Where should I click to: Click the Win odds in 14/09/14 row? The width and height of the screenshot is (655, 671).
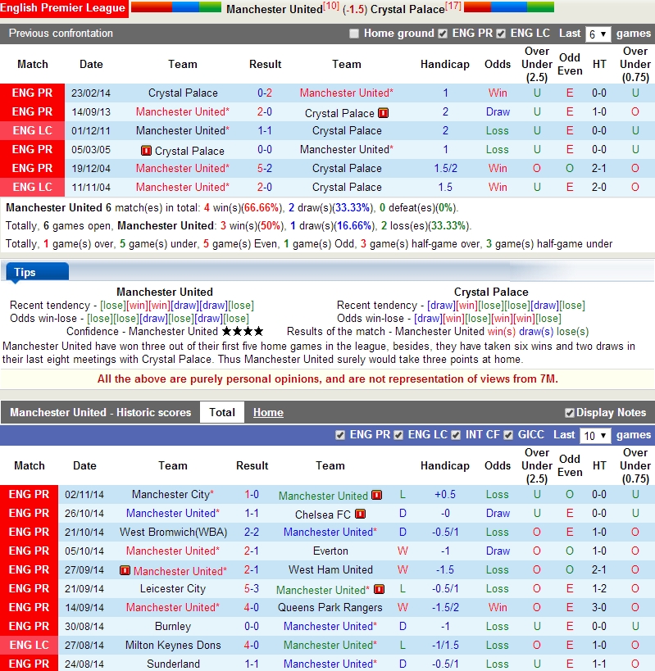coord(498,607)
